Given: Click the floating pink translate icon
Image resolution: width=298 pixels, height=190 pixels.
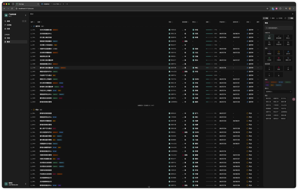Looking at the screenshot, I should pyautogui.click(x=294, y=99).
